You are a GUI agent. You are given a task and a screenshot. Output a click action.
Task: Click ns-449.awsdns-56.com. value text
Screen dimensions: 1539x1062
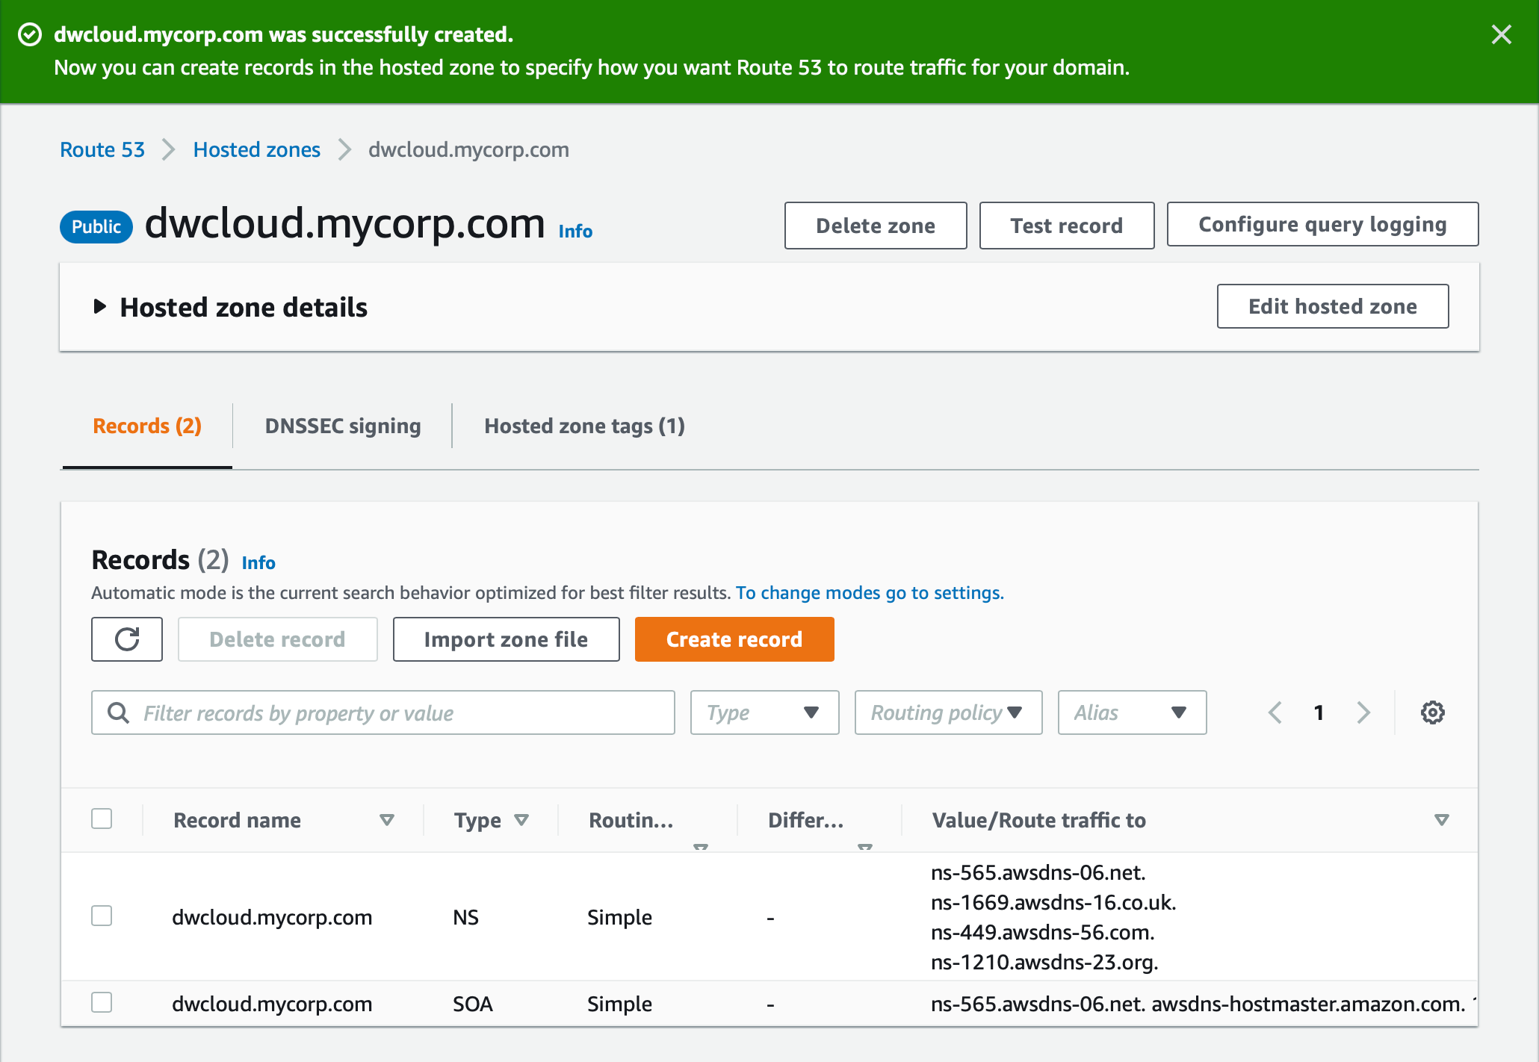[x=1043, y=932]
